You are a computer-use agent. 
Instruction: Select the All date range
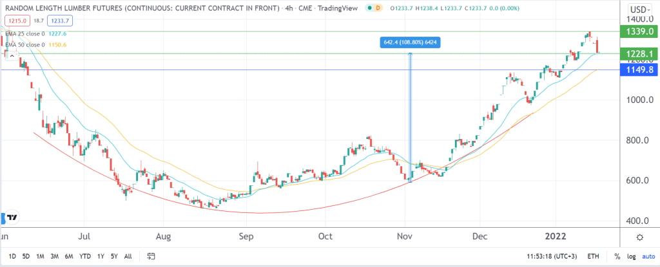click(128, 256)
